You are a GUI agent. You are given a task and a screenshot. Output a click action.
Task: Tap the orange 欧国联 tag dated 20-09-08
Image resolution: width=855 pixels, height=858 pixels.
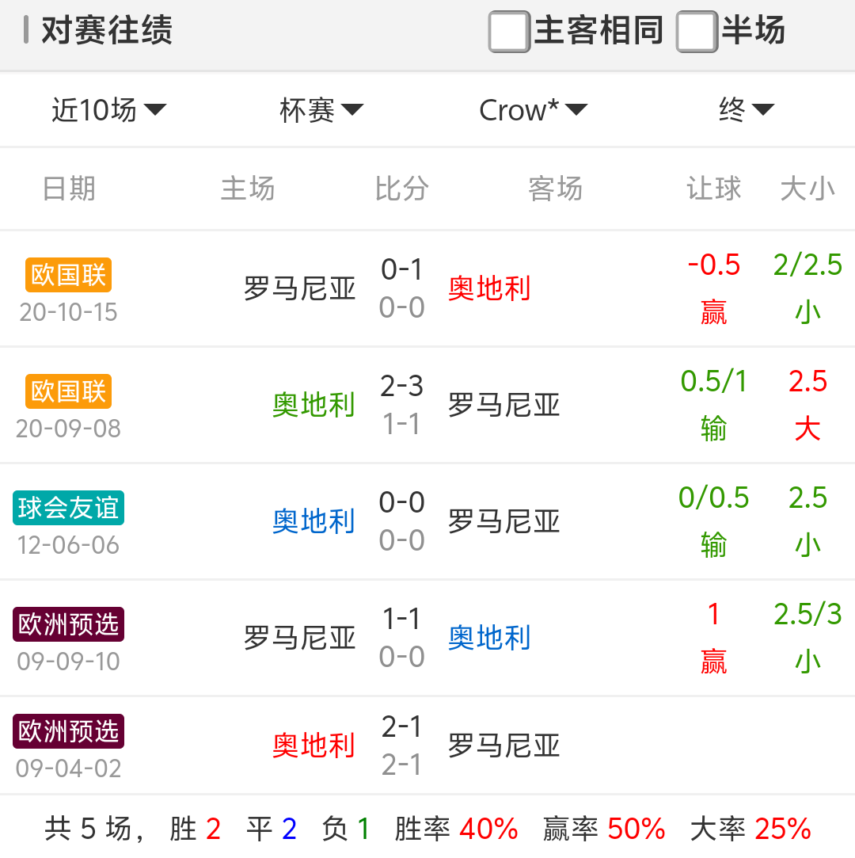click(68, 391)
